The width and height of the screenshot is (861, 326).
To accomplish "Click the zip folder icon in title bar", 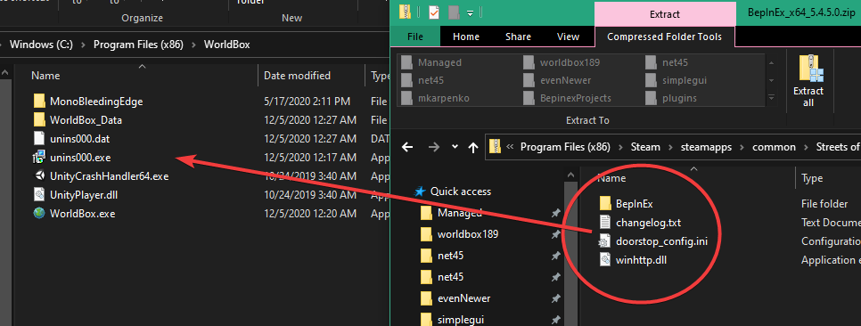I will (405, 12).
